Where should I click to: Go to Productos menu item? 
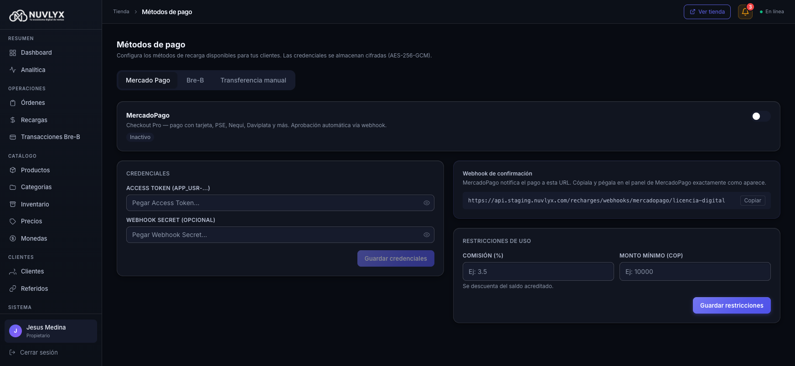point(51,170)
